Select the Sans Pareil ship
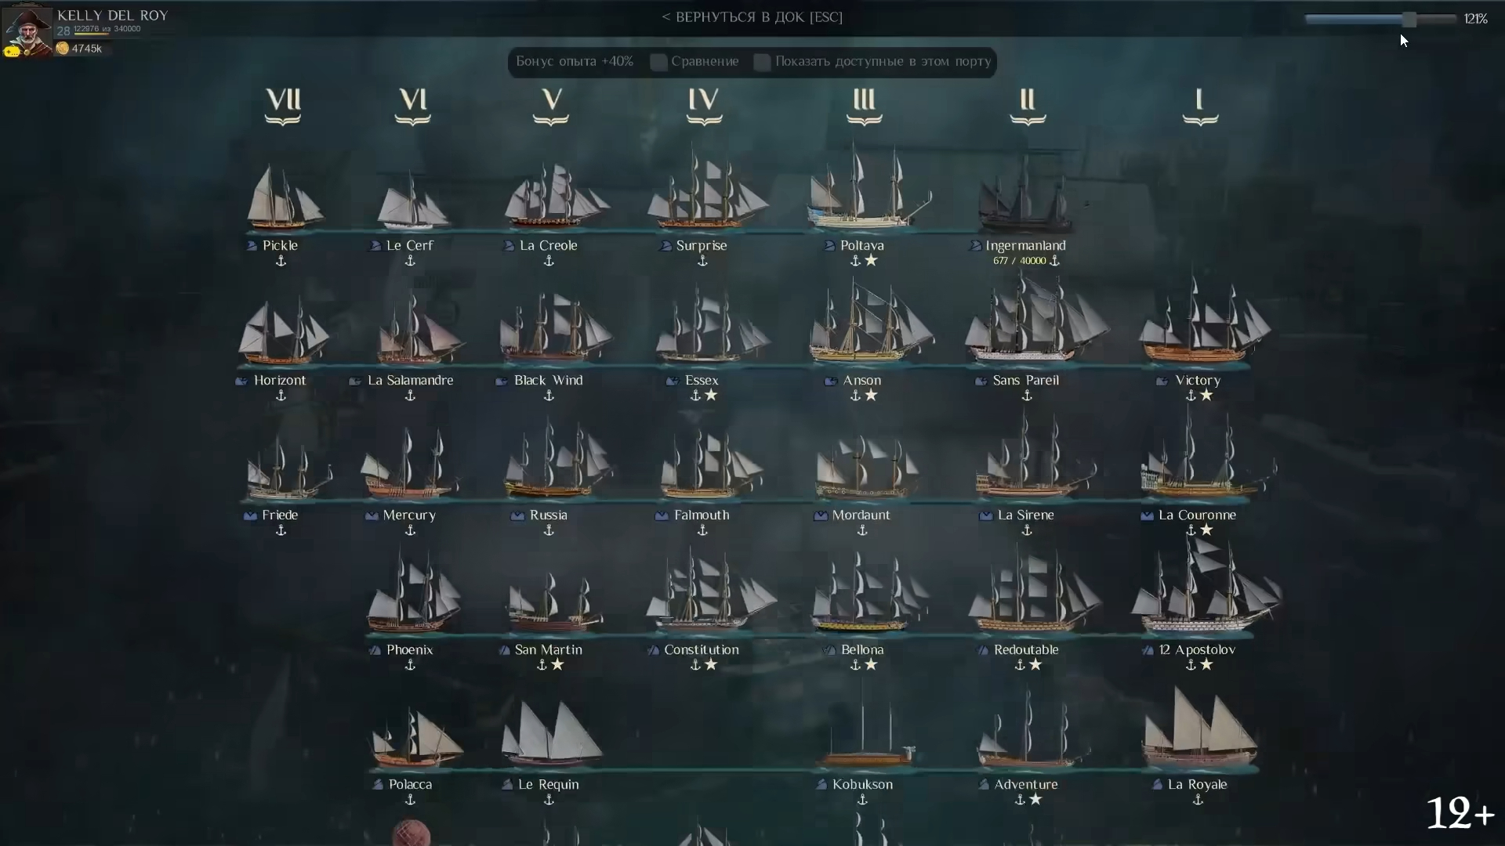 tap(1036, 320)
